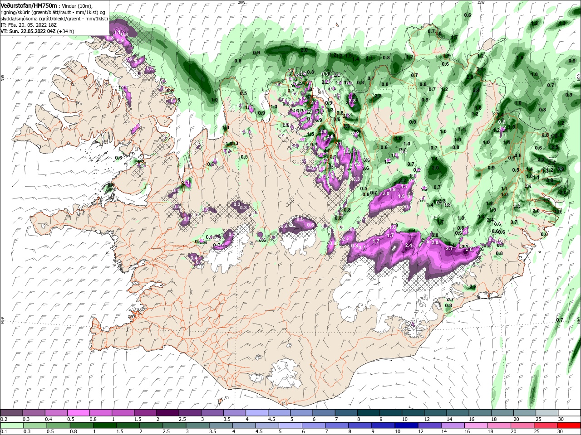Pick the pale pink 16 rain legend swatch
Screen dimensions: 581x435
475,425
